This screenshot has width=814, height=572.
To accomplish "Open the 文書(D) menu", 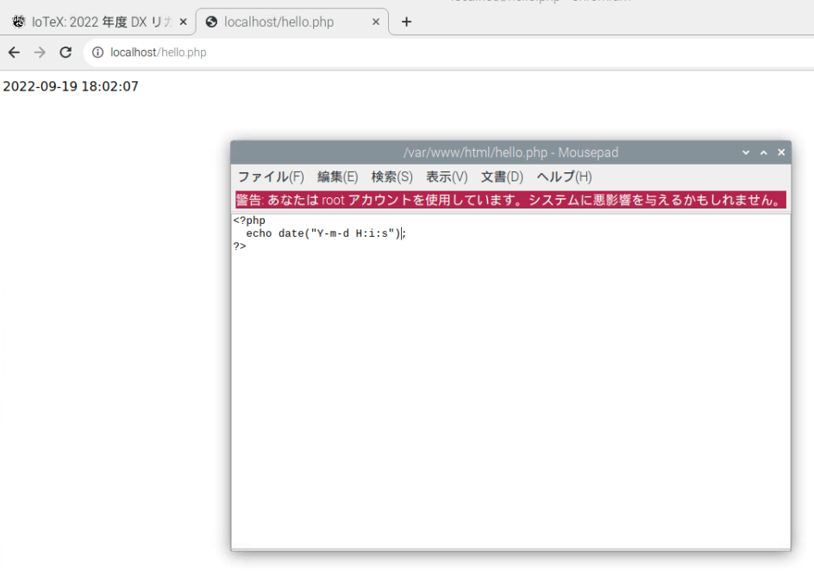I will [502, 177].
